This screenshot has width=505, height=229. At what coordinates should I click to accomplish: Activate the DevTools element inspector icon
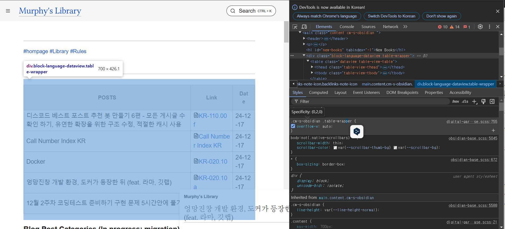295,27
